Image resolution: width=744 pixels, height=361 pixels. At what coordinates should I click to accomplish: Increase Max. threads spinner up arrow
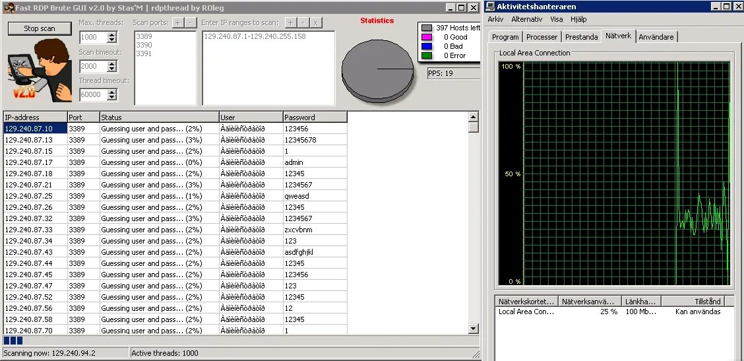pyautogui.click(x=111, y=35)
